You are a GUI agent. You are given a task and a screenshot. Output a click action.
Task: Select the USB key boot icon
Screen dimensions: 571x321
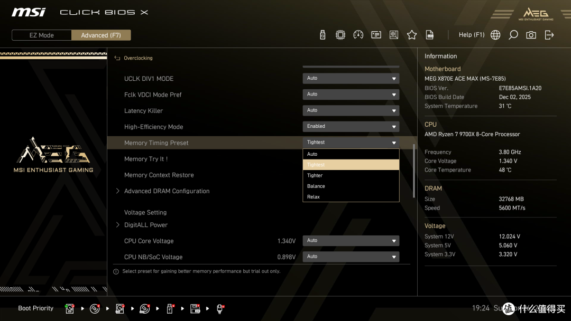170,309
